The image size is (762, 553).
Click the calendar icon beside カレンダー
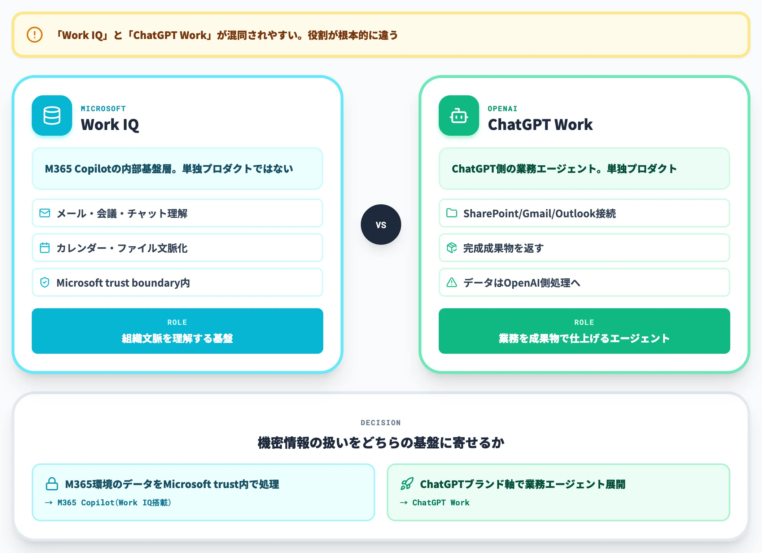(x=45, y=248)
